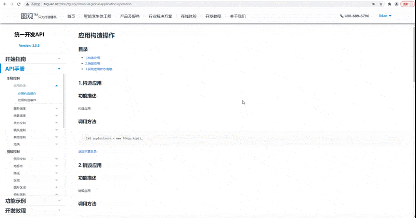
Task: Click the browser forward arrow
Action: tap(12, 4)
